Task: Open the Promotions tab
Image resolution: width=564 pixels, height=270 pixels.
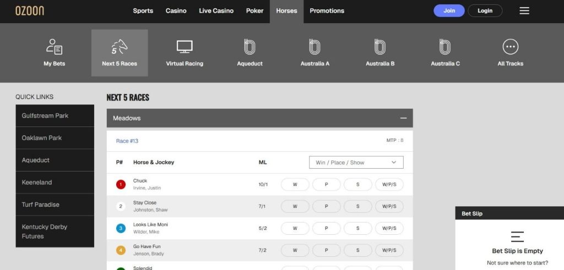Action: point(327,11)
